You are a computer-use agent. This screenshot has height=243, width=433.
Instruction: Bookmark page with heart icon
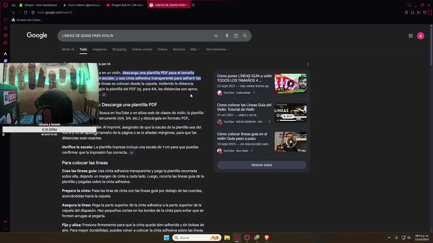click(425, 12)
